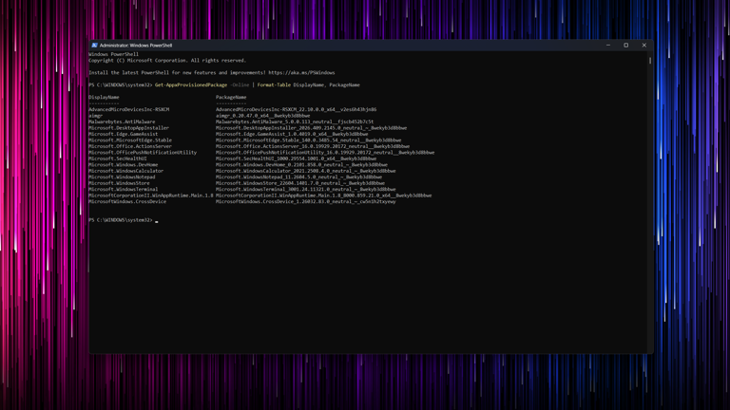Viewport: 730px width, 410px height.
Task: Click the Format-Table command text
Action: pyautogui.click(x=274, y=85)
